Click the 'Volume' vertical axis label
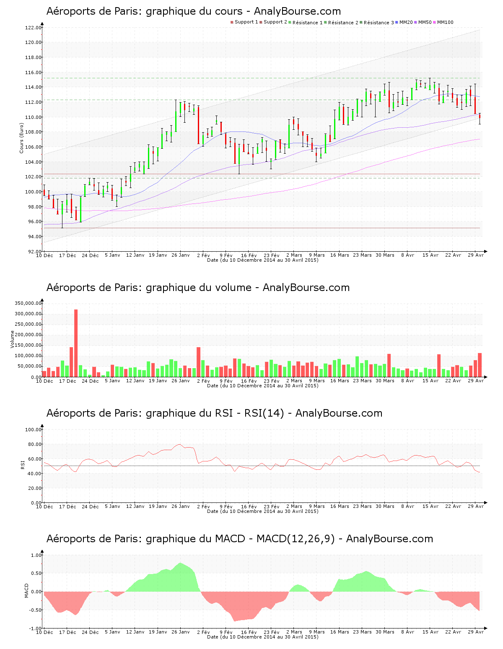 12,339
